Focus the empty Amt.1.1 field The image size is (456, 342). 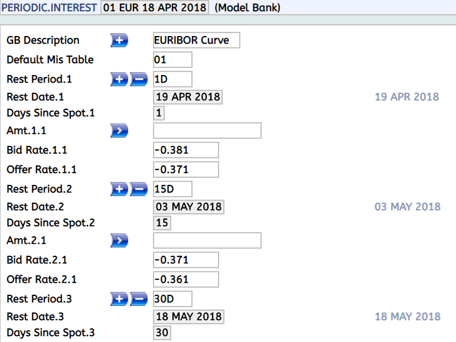click(x=207, y=131)
